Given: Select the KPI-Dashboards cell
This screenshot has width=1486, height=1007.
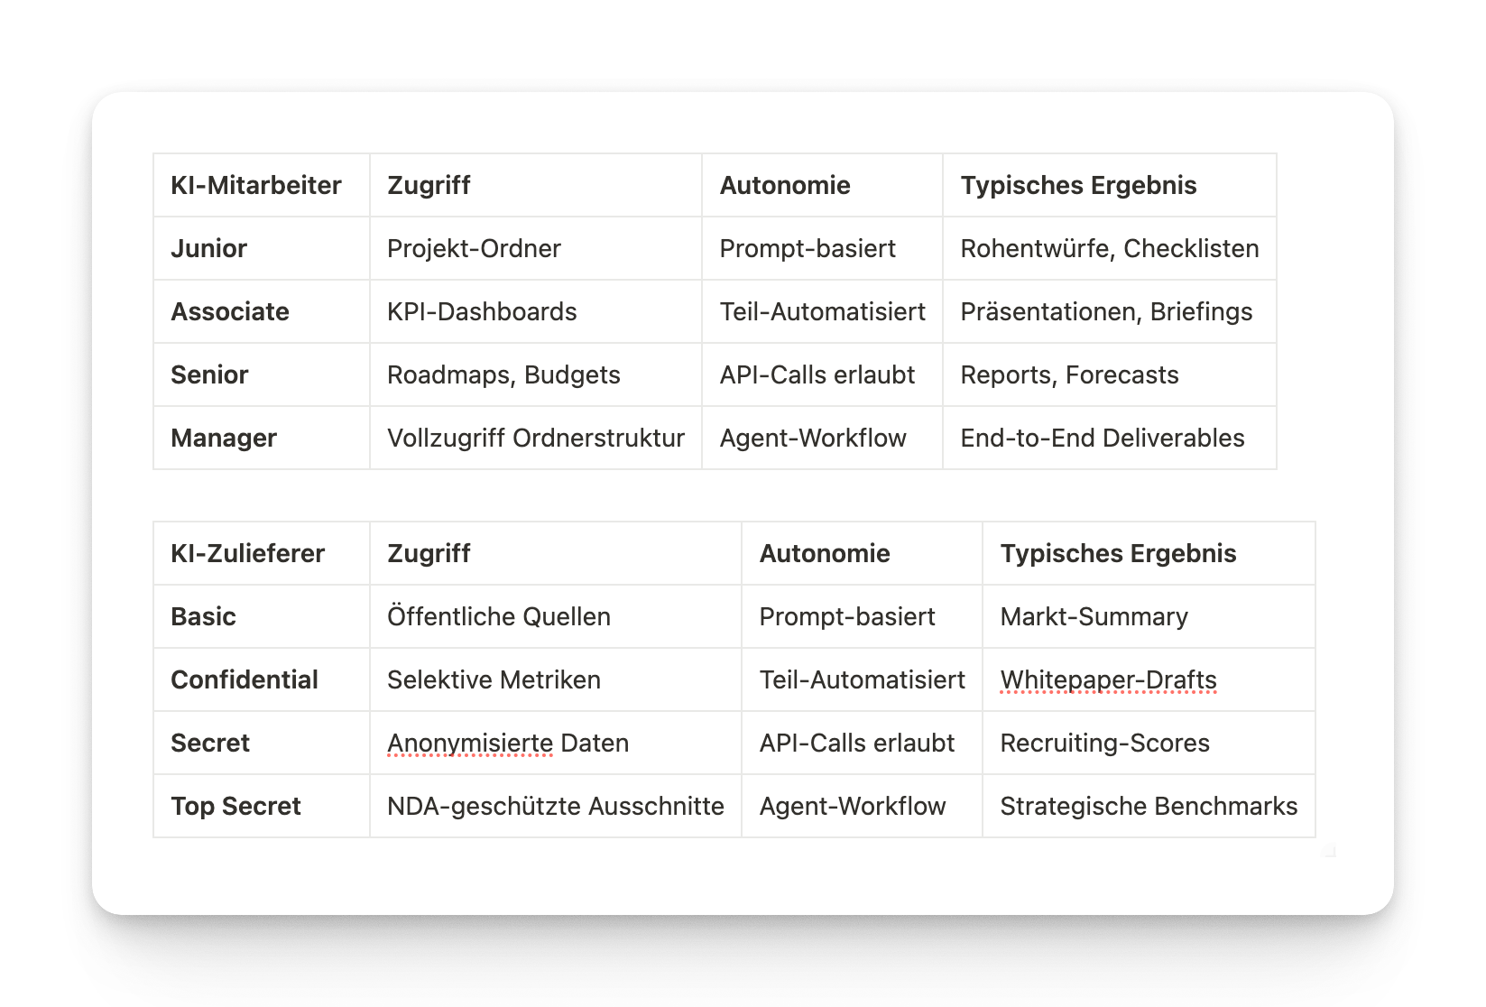Looking at the screenshot, I should tap(536, 311).
